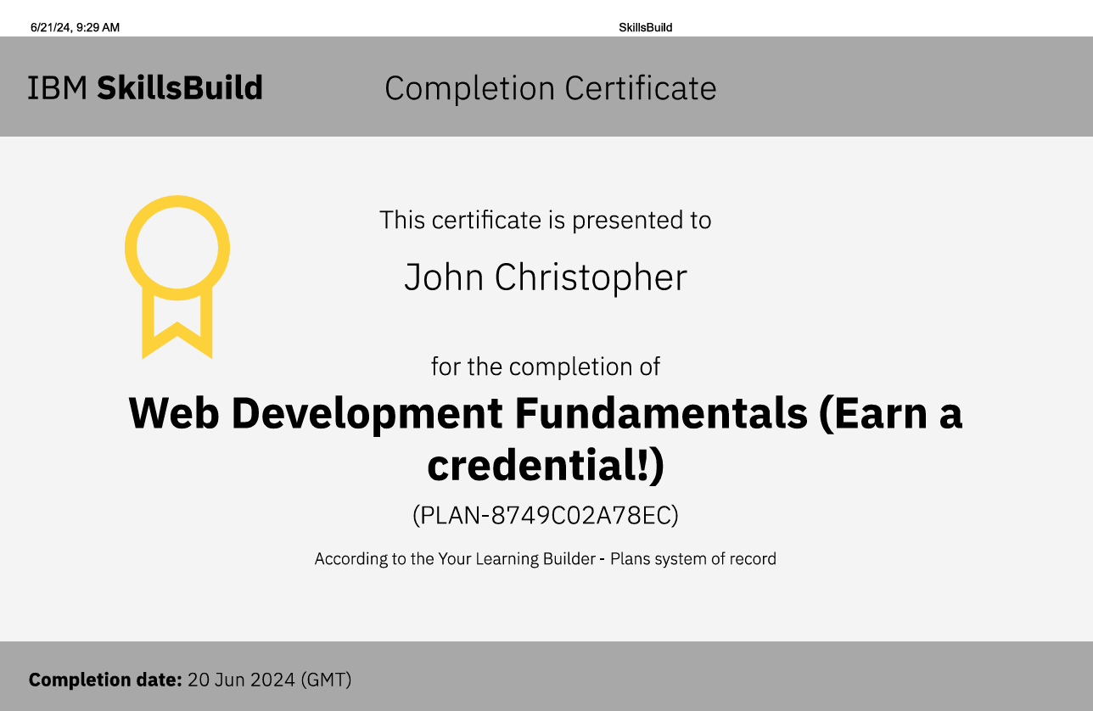Click the IBM SkillsBuild logo
This screenshot has height=711, width=1093.
(145, 88)
